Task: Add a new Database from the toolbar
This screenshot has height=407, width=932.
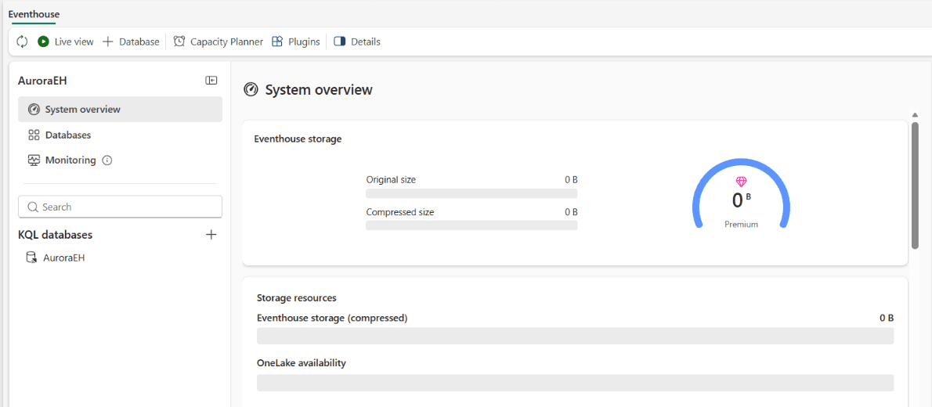Action: point(131,41)
